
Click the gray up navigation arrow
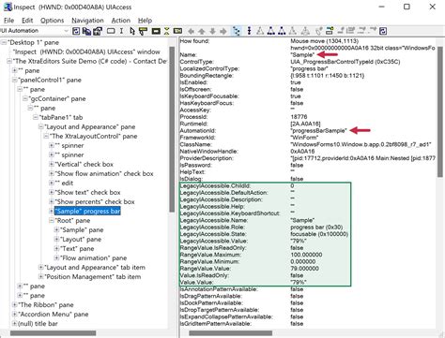(202, 31)
